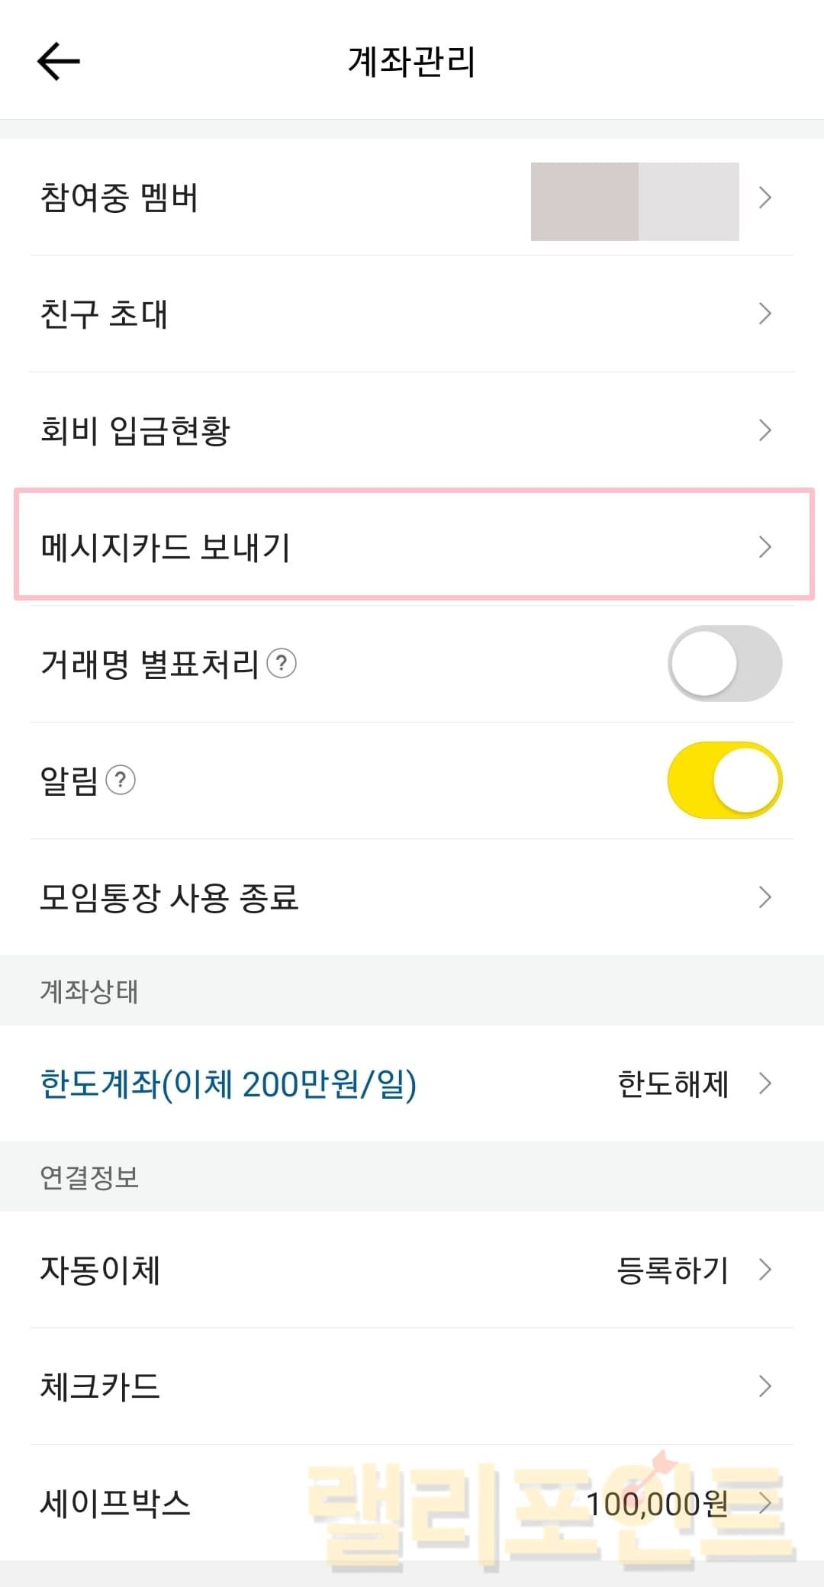The image size is (824, 1587).
Task: Tap chevron on 친구 초대 row
Action: point(765,314)
